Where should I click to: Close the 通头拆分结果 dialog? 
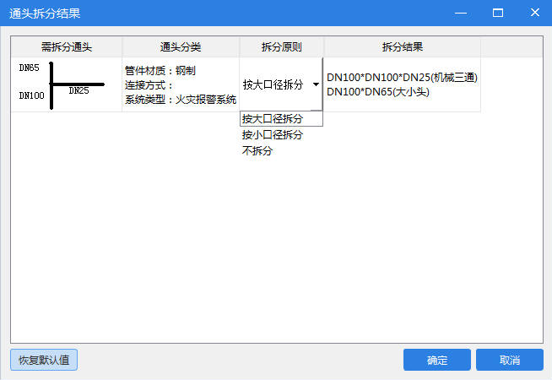[x=534, y=14]
